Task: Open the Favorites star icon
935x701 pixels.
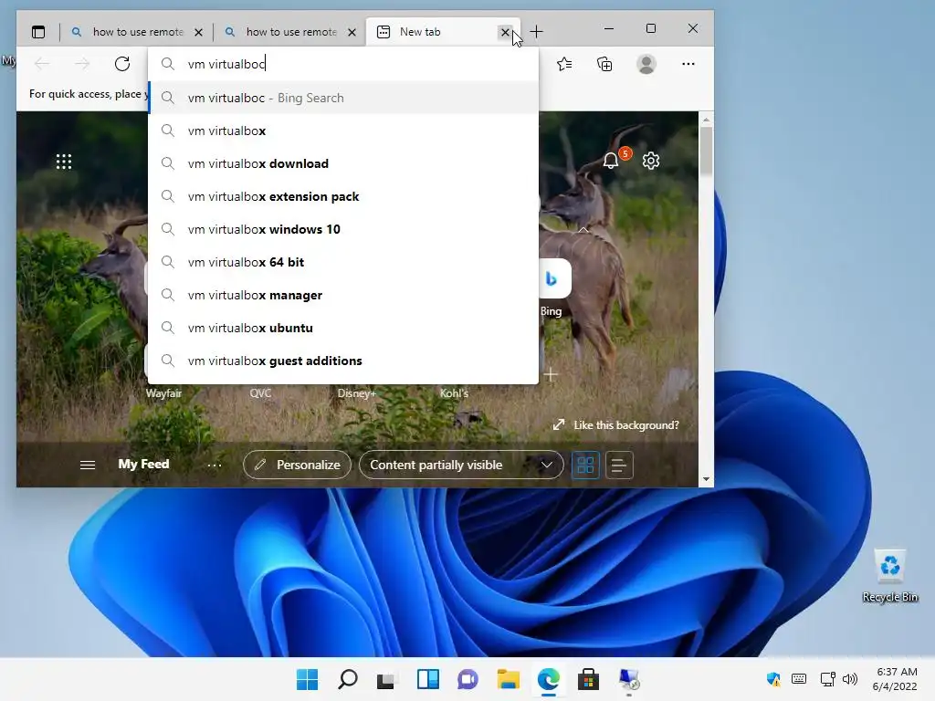Action: (564, 64)
